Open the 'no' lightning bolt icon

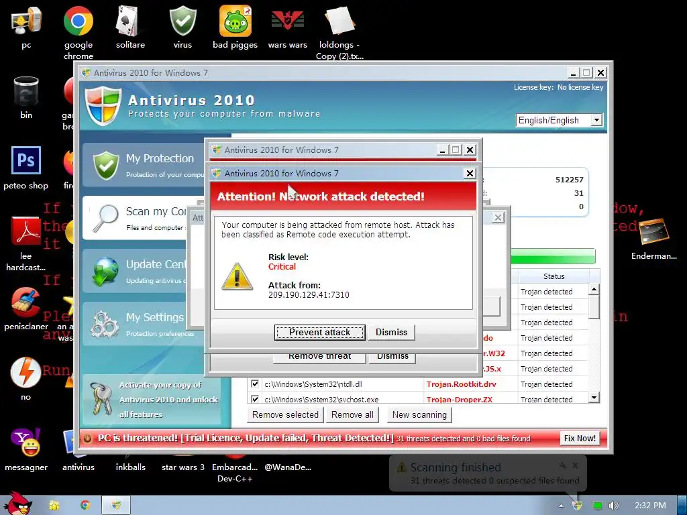pyautogui.click(x=26, y=379)
